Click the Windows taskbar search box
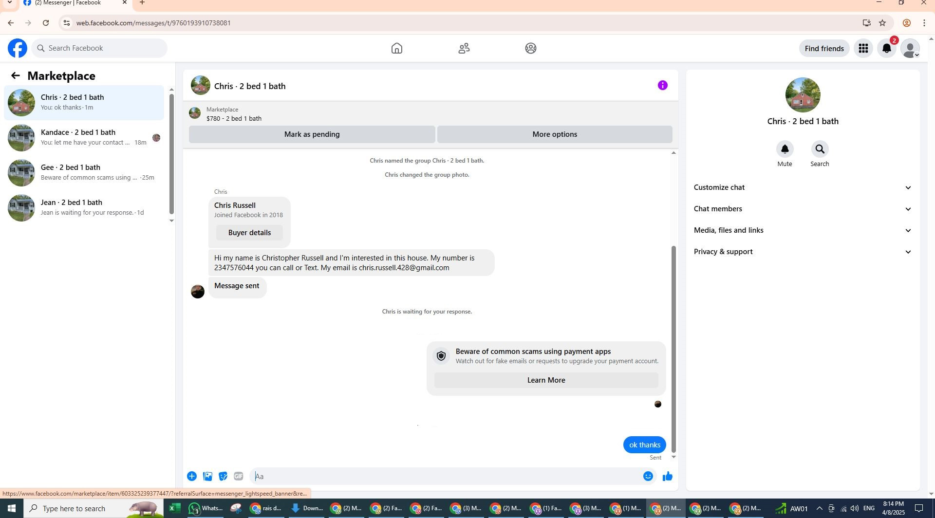The image size is (935, 518). (94, 508)
